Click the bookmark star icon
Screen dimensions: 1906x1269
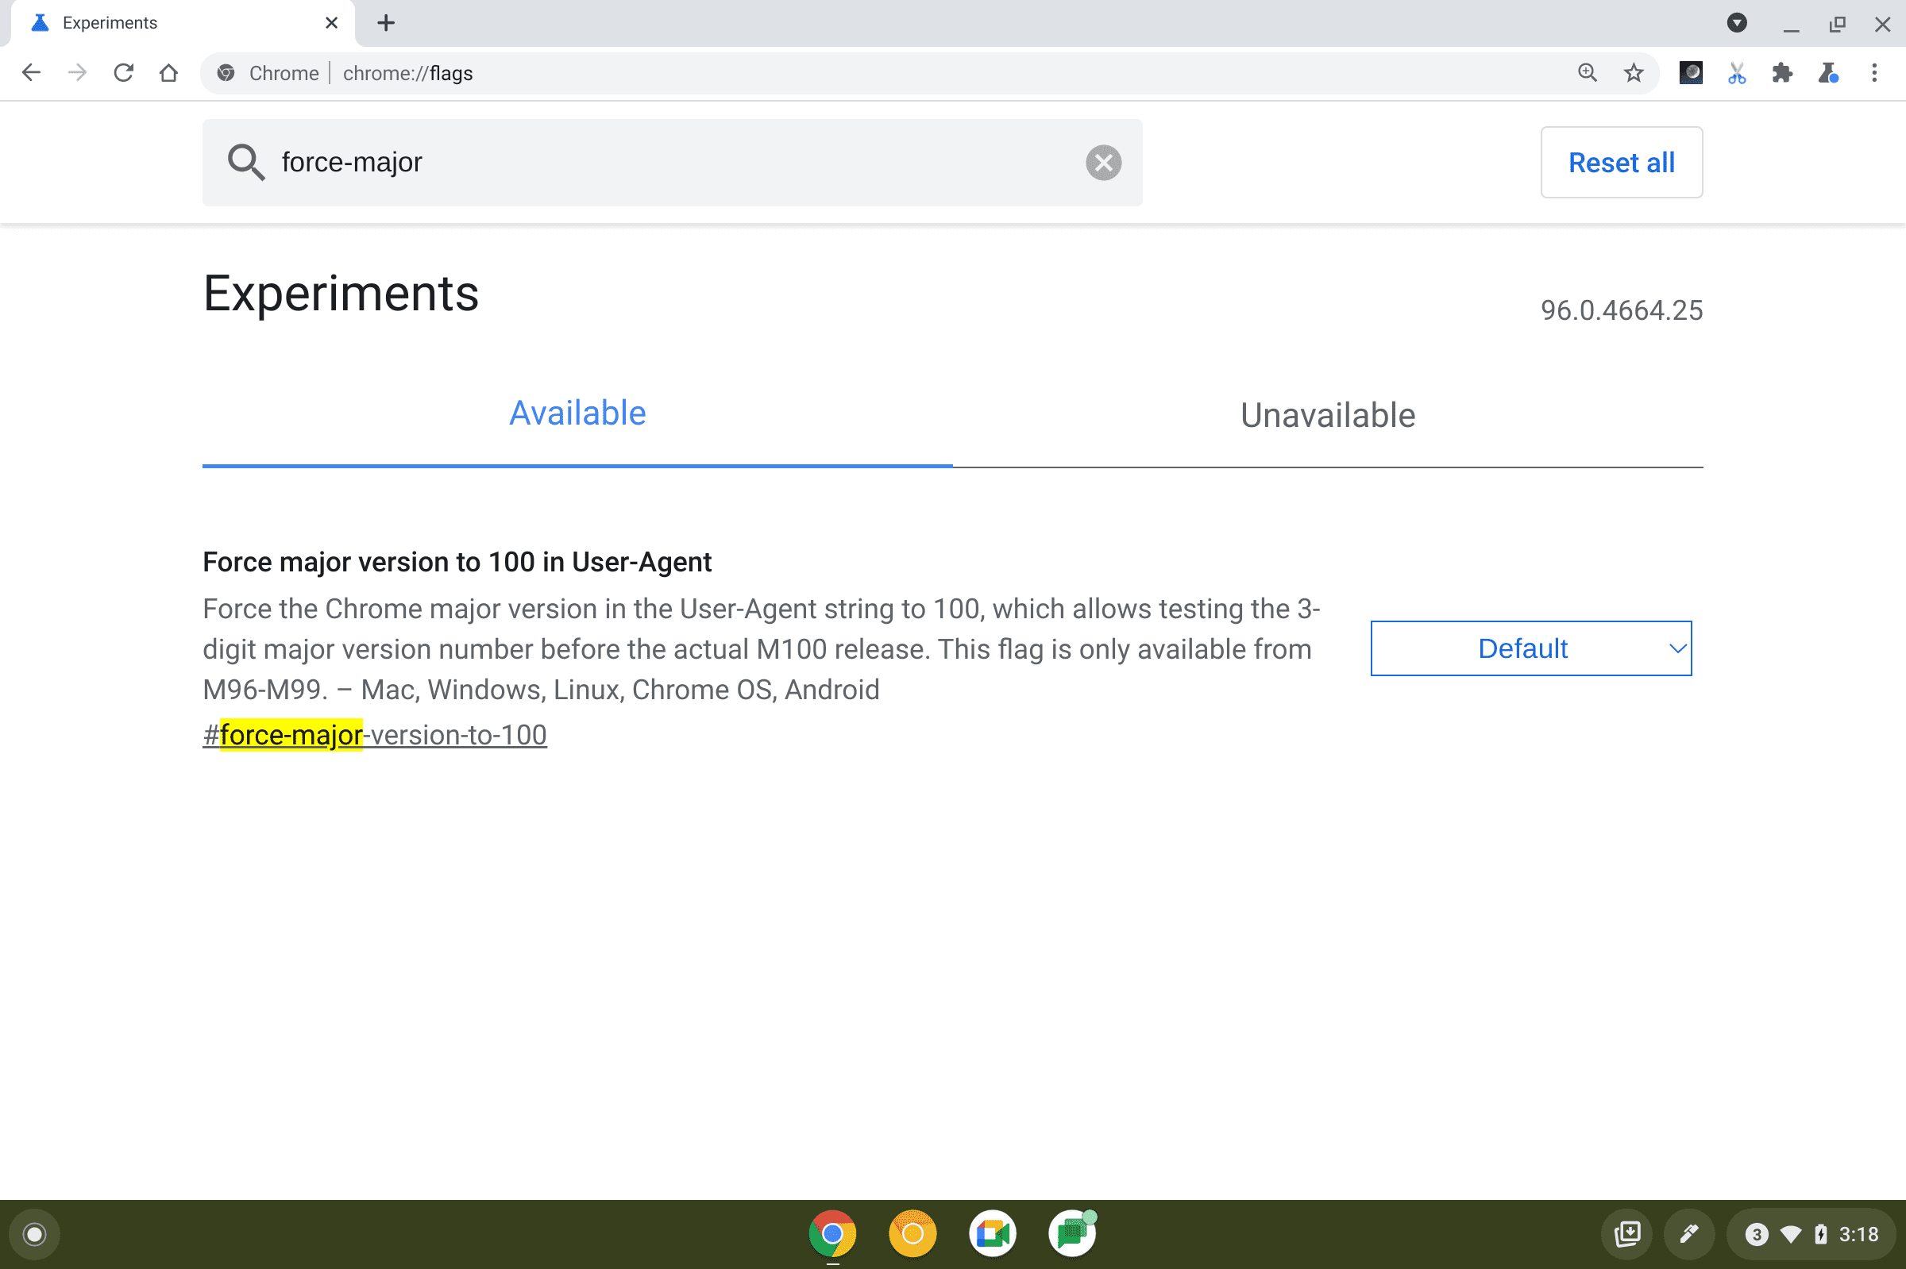click(x=1634, y=72)
